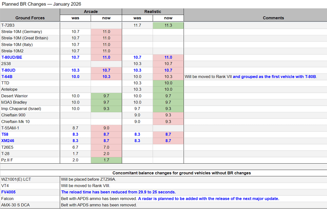Click FV4005 reload time reduced text
The height and width of the screenshot is (212, 327).
[118, 192]
